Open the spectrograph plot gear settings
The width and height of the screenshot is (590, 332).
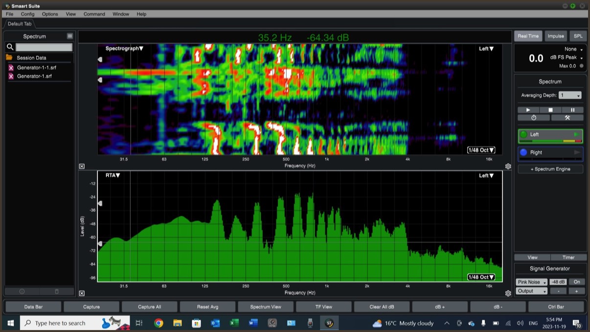(x=508, y=166)
